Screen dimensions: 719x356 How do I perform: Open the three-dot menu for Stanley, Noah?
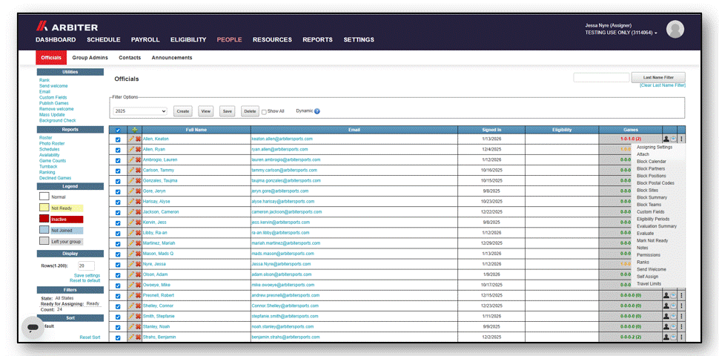(681, 326)
